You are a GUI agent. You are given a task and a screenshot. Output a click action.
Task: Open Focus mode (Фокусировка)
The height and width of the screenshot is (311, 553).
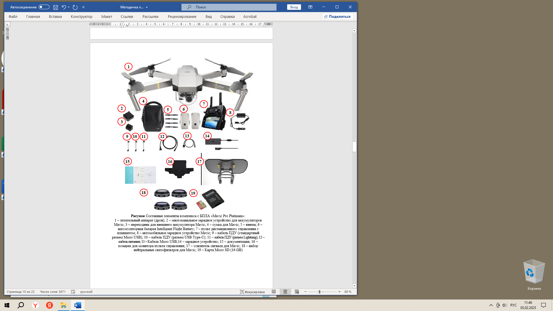(x=252, y=292)
